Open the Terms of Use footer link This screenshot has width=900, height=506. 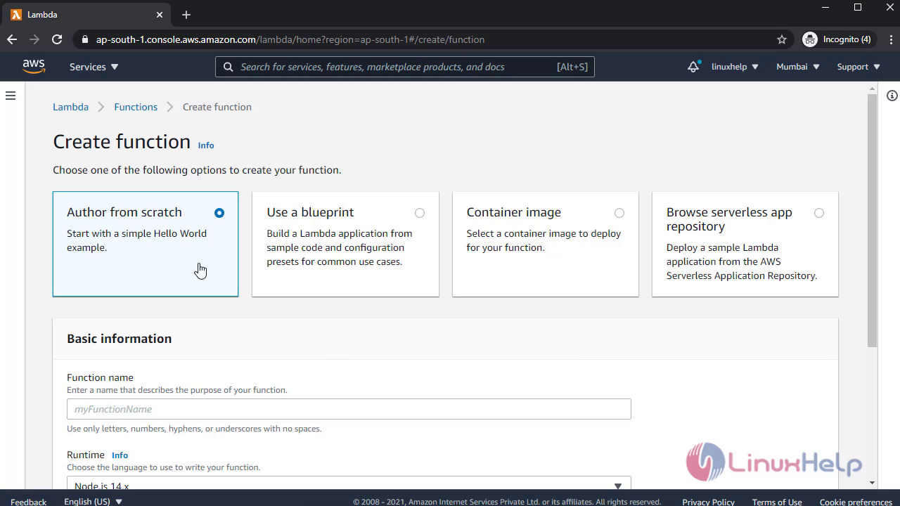coord(777,502)
